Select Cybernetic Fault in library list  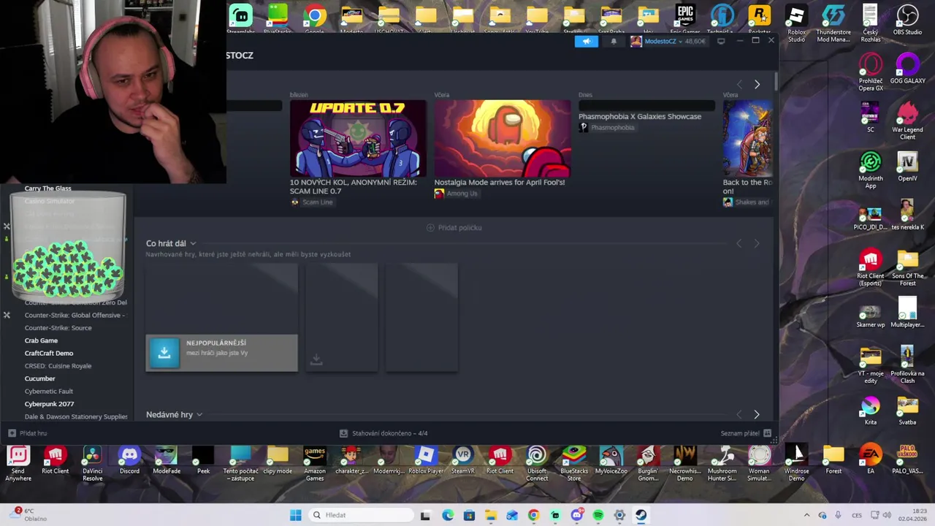click(48, 392)
